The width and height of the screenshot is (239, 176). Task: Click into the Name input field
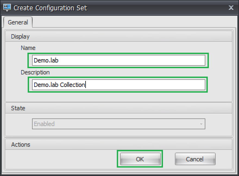[x=118, y=60]
